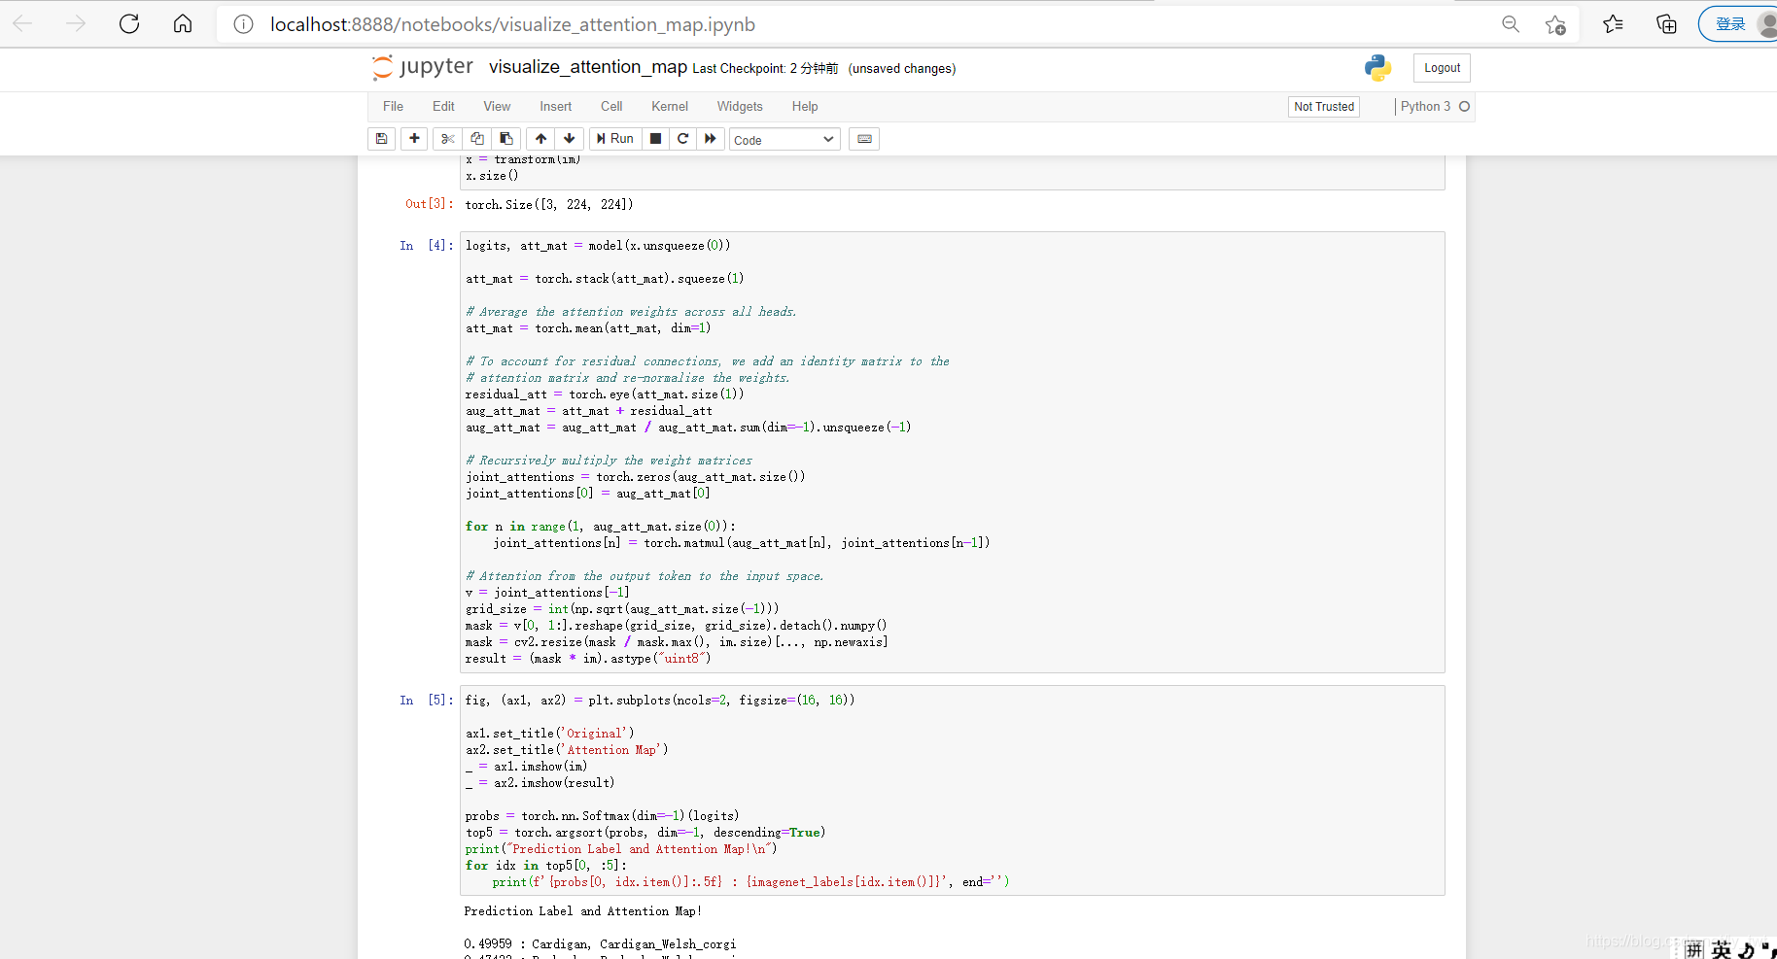The height and width of the screenshot is (959, 1777).
Task: Click the browser address bar URL
Action: (x=512, y=24)
